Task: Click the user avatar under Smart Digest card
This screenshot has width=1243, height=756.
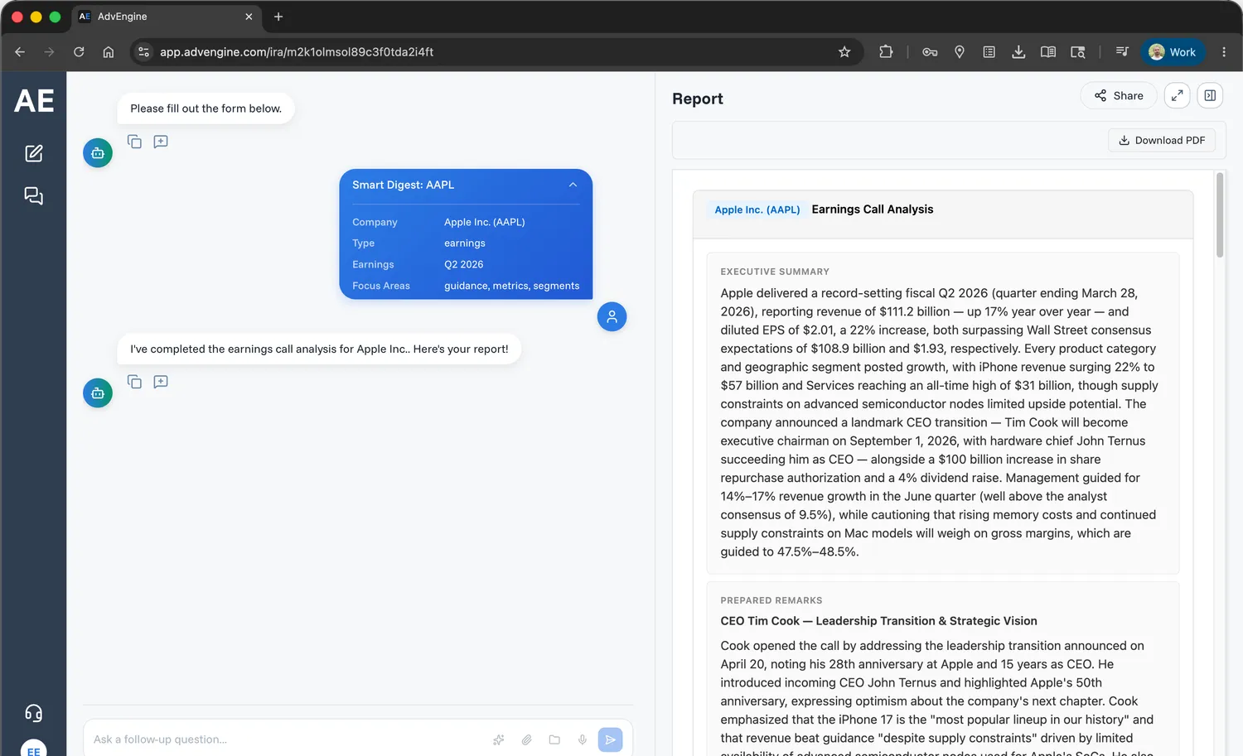Action: 612,316
